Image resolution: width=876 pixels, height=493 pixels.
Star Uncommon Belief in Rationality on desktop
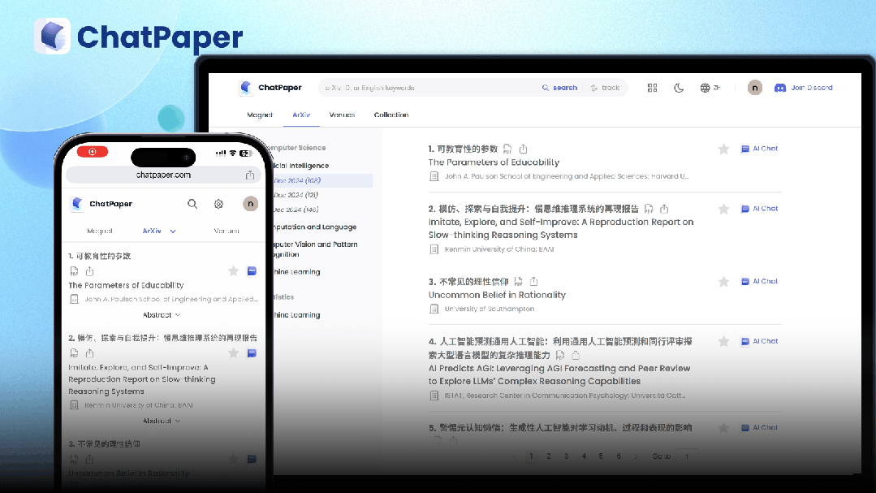click(x=723, y=282)
